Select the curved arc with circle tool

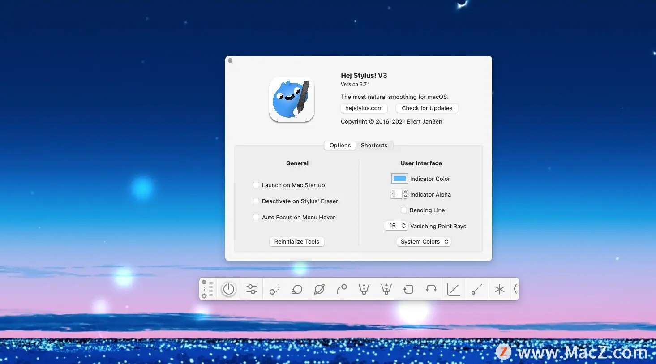tap(342, 289)
